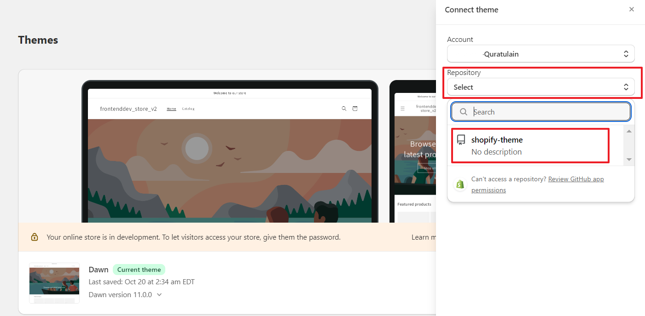Click the lock icon in the development store banner
645x316 pixels.
pos(35,236)
